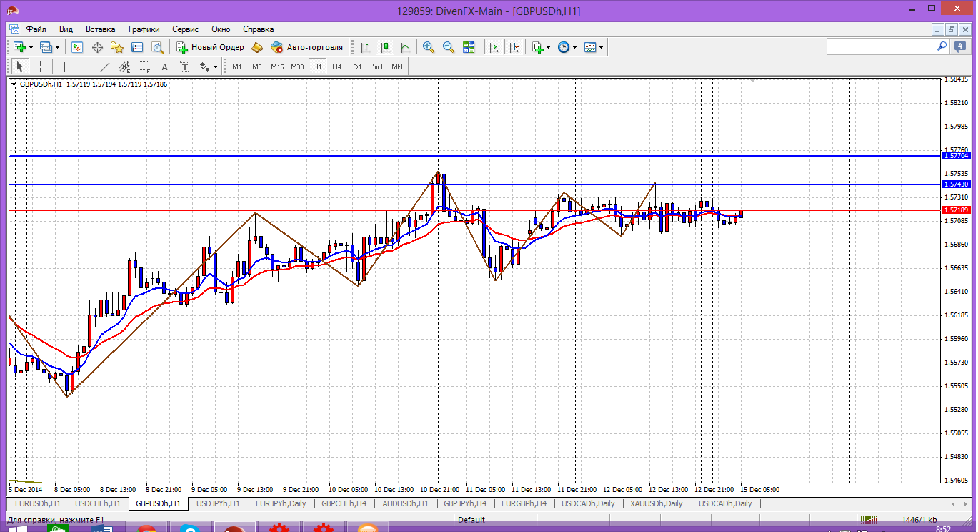The width and height of the screenshot is (978, 532).
Task: Select the text 'A' annotation tool
Action: click(x=164, y=66)
